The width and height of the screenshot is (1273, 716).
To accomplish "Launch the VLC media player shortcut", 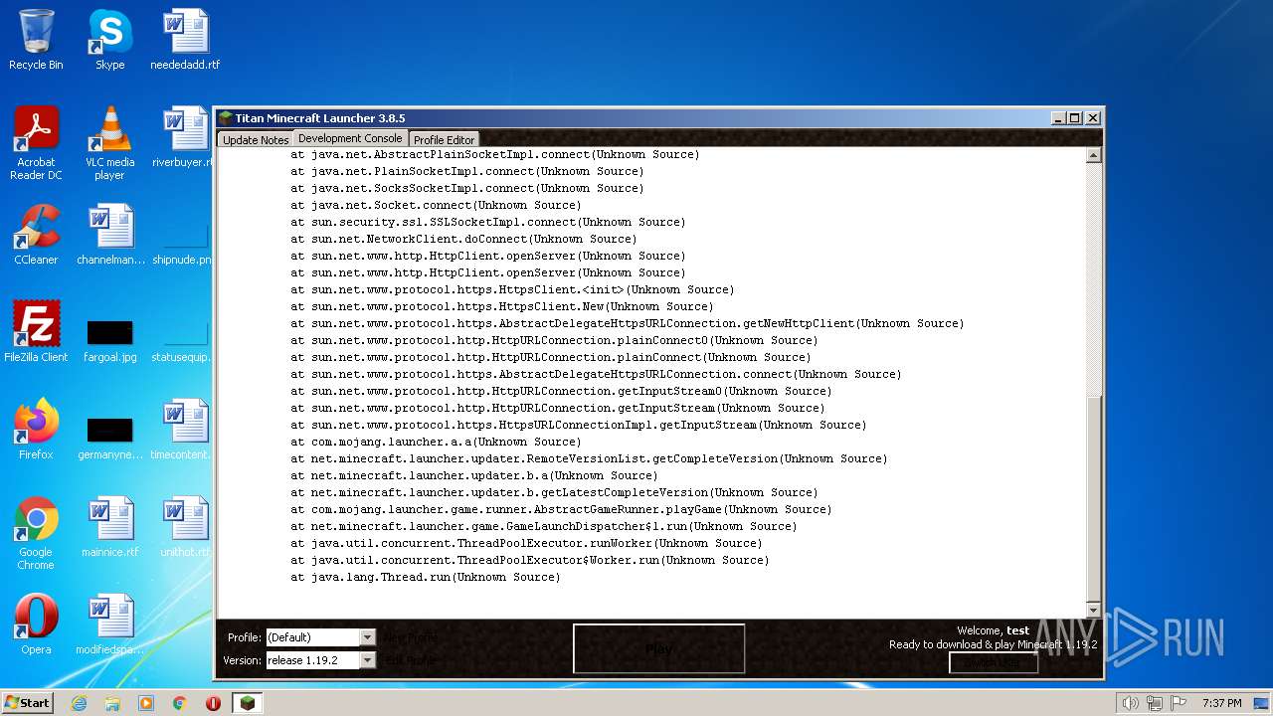I will 109,143.
